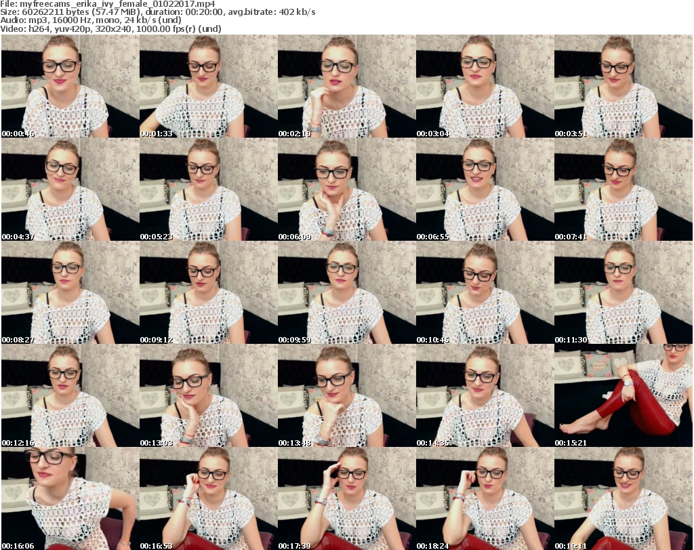Image resolution: width=694 pixels, height=550 pixels.
Task: Click the Video line 'h264, yuv420p, 320x240'
Action: click(x=79, y=28)
